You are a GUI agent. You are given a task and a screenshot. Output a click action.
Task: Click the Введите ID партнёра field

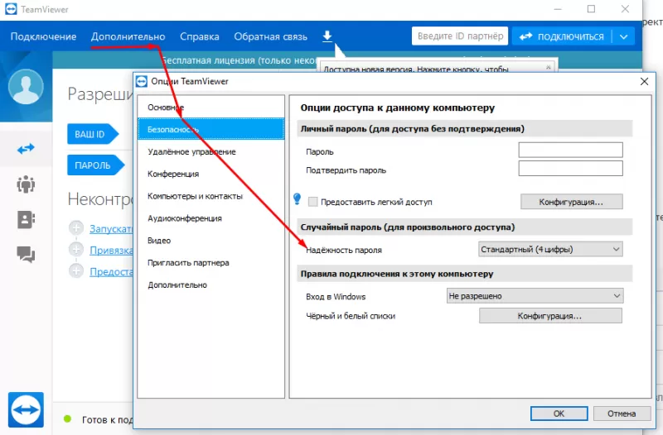[460, 36]
